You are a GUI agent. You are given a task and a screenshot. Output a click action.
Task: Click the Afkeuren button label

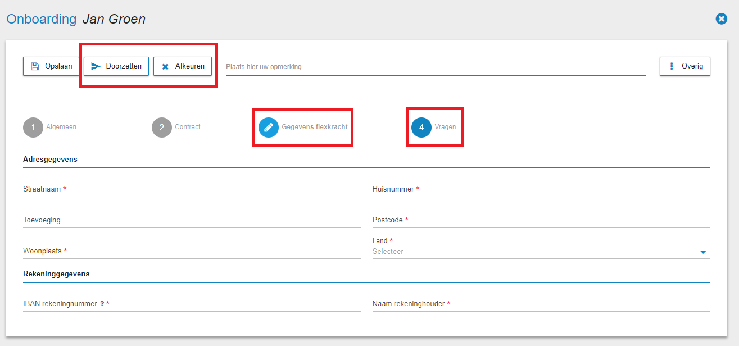190,66
